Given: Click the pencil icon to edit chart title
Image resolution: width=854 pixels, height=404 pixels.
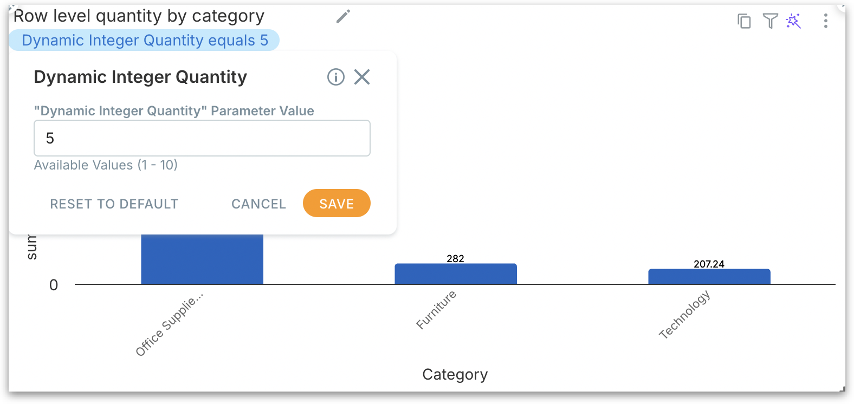Looking at the screenshot, I should pyautogui.click(x=343, y=17).
